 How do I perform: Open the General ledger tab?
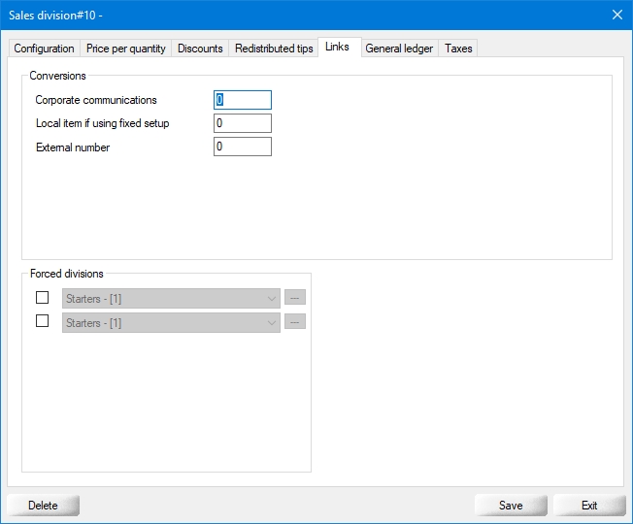399,49
